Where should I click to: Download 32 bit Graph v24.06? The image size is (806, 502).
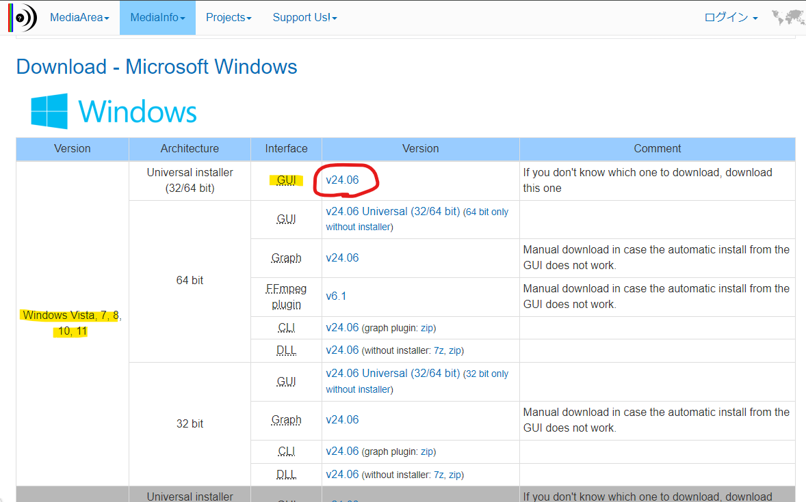342,420
